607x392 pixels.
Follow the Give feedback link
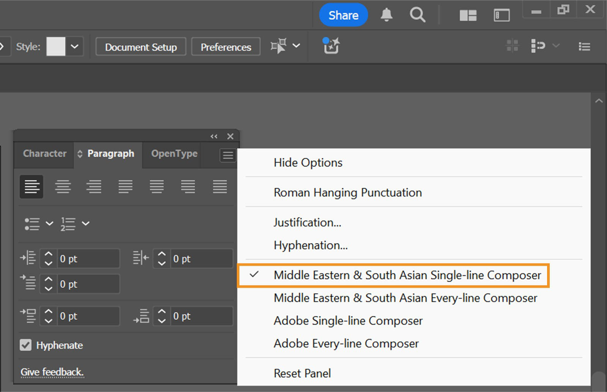point(52,372)
